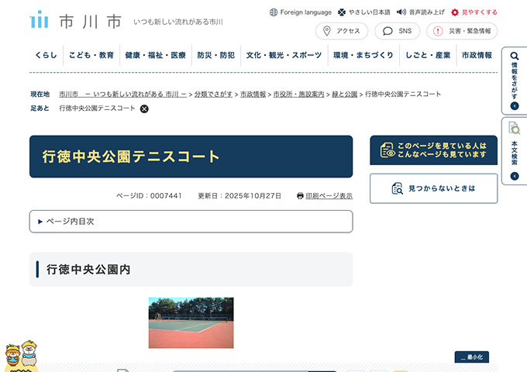Open the しごと・産業 menu

[428, 55]
